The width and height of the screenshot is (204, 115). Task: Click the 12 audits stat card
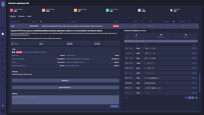point(186,36)
